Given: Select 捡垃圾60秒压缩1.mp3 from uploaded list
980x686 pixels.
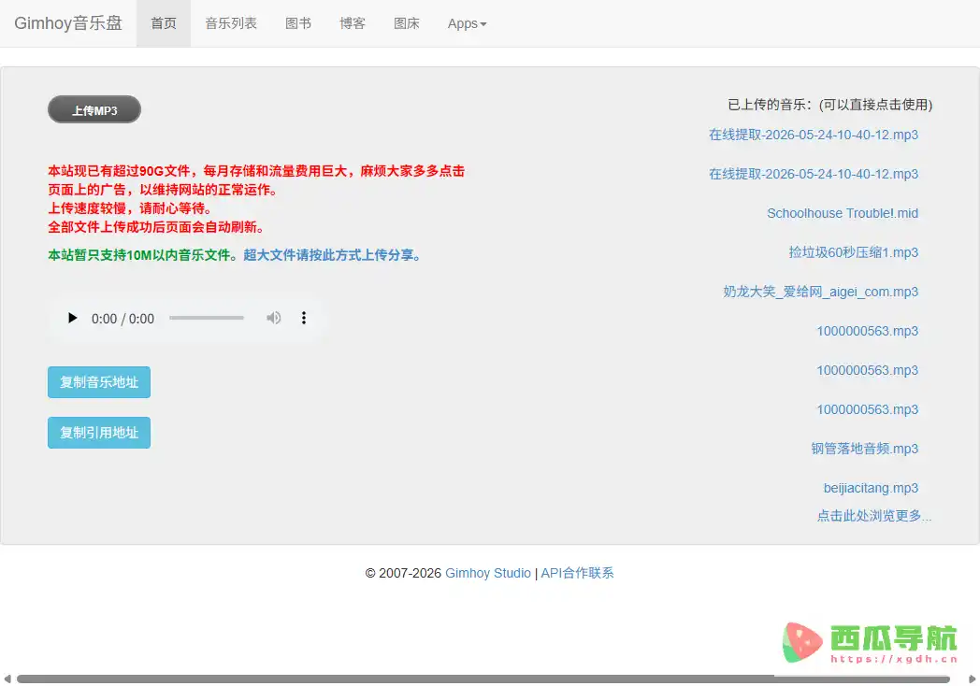Looking at the screenshot, I should click(853, 252).
